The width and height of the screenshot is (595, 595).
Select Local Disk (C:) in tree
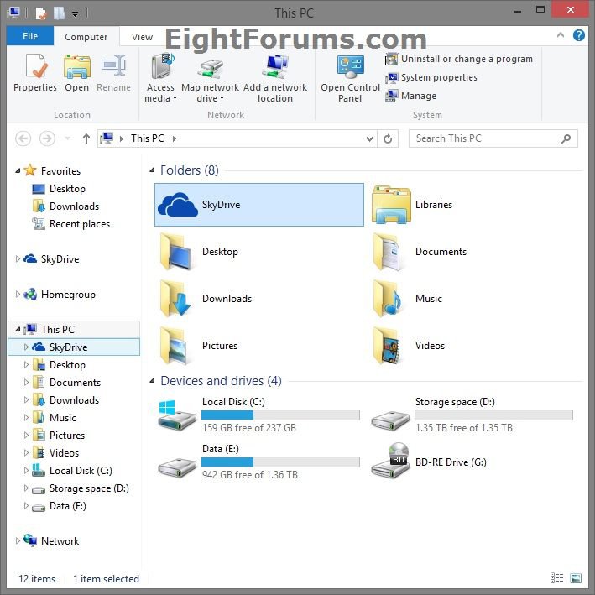(x=81, y=471)
